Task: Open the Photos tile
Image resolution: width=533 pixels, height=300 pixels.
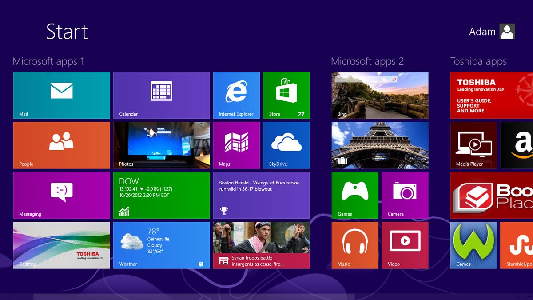Action: (162, 145)
